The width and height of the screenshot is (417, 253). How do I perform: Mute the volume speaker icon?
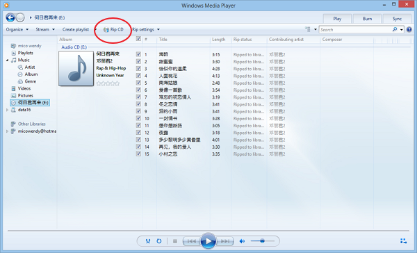pos(242,241)
